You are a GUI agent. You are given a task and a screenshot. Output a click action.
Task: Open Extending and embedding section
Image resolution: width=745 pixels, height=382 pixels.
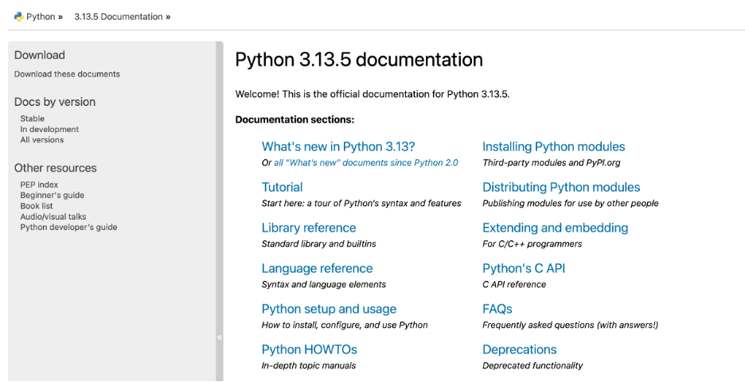[556, 228]
